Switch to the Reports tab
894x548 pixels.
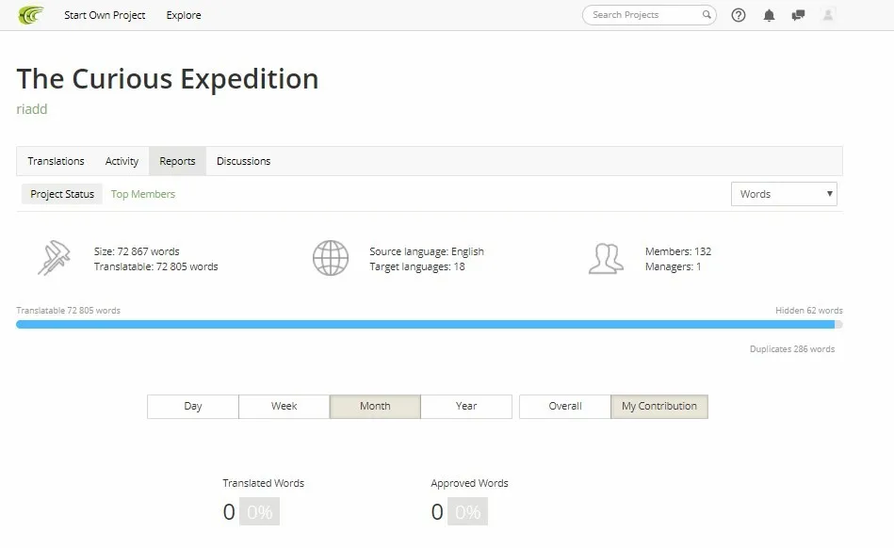[177, 161]
